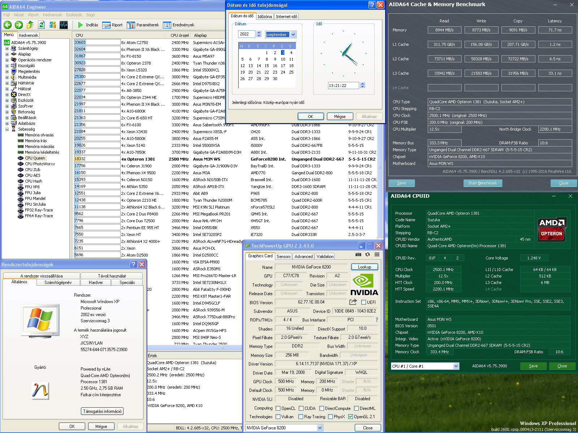578x433 pixels.
Task: Switch to Időzóna tab in date dialog
Action: point(264,17)
